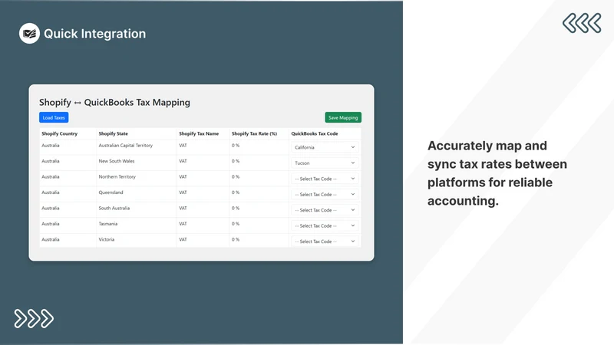614x345 pixels.
Task: Click the Quick Integration title text
Action: [94, 34]
